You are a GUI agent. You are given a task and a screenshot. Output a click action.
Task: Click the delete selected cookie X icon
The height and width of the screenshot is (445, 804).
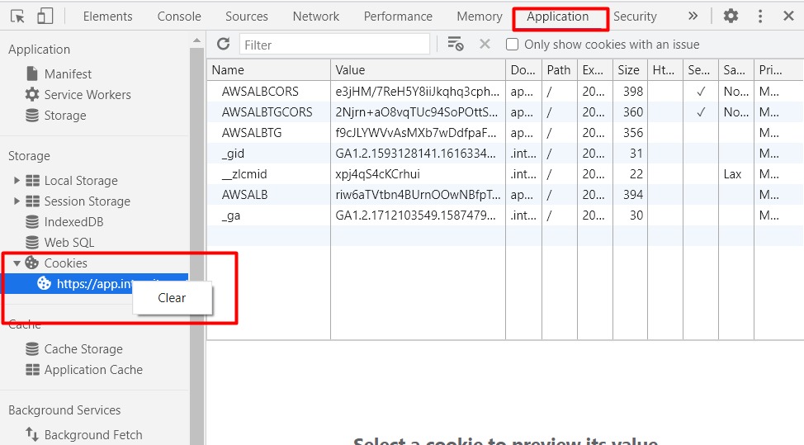coord(485,45)
